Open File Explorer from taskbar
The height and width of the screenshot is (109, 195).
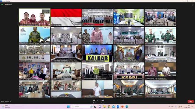[104, 107]
